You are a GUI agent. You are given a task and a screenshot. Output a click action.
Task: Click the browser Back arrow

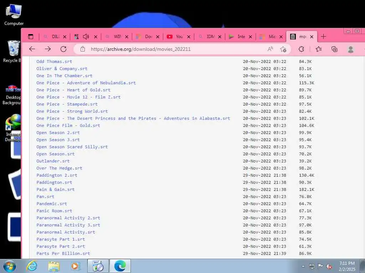click(32, 49)
